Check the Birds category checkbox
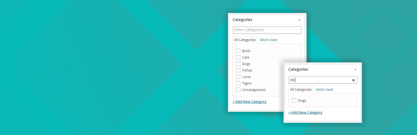Viewport: 417px width, 135px height. point(238,51)
